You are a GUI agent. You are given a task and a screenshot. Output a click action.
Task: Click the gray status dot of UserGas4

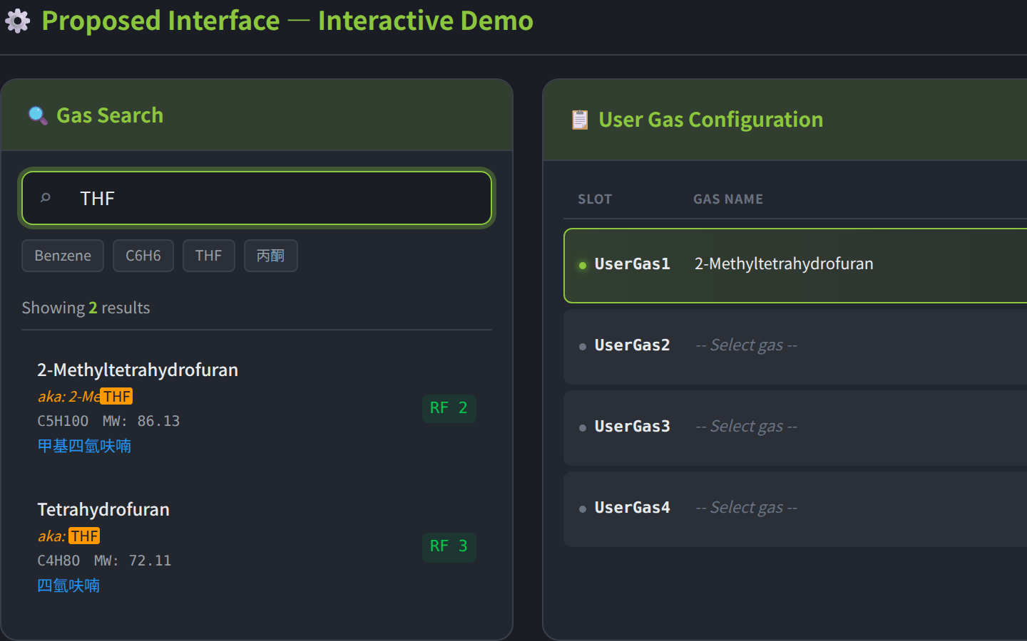(x=583, y=509)
